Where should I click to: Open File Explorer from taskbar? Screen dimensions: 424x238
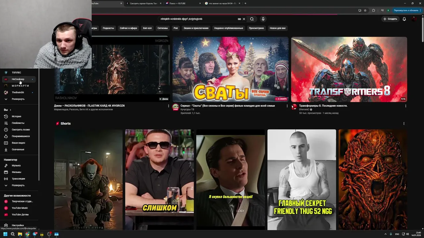[x=20, y=234]
